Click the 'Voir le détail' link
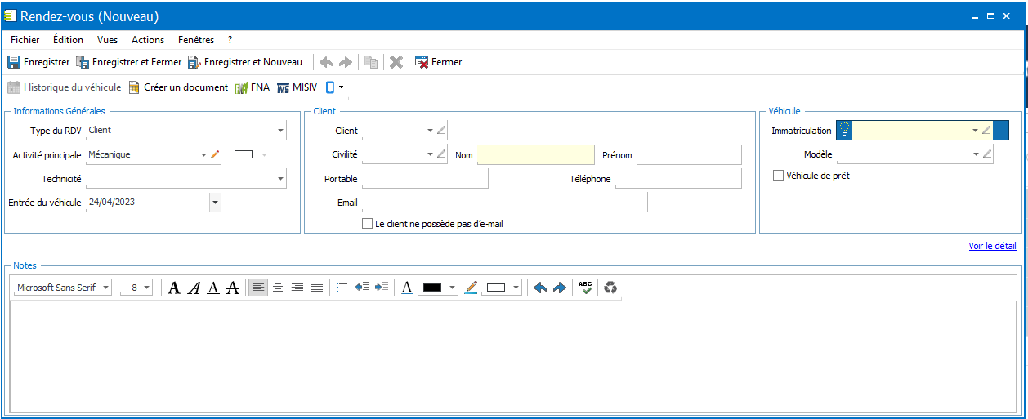The height and width of the screenshot is (419, 1028). pos(993,246)
